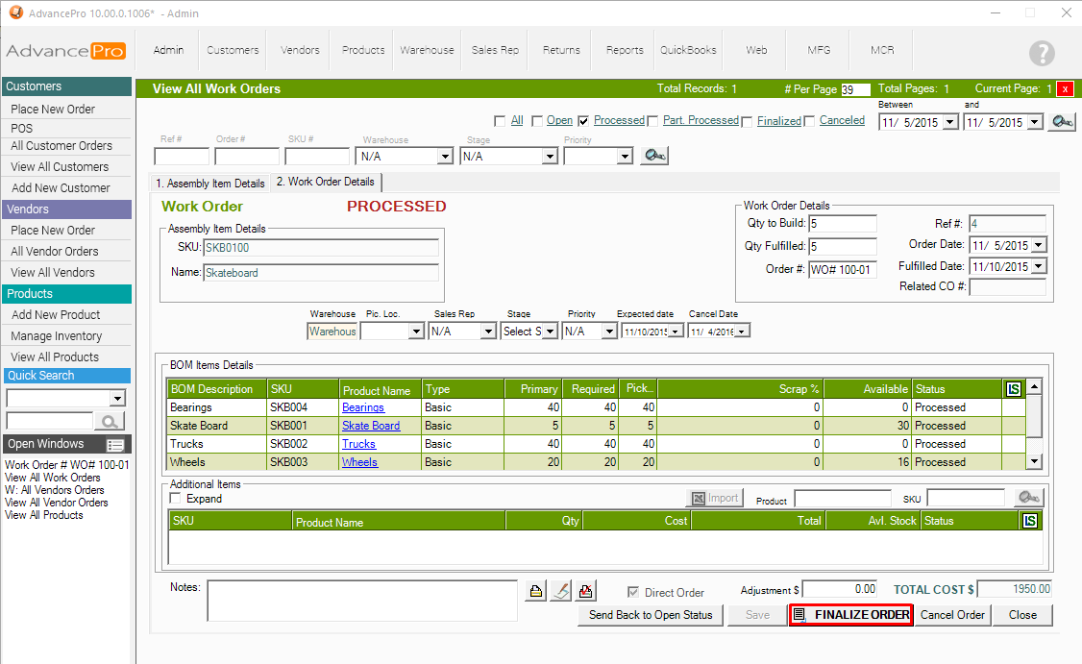The width and height of the screenshot is (1082, 664).
Task: Click the lock icon beside the Notes box
Action: point(536,591)
